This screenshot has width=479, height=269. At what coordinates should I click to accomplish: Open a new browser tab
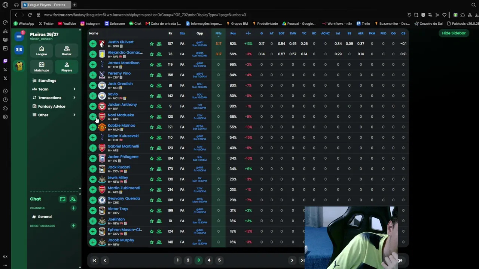(x=74, y=5)
